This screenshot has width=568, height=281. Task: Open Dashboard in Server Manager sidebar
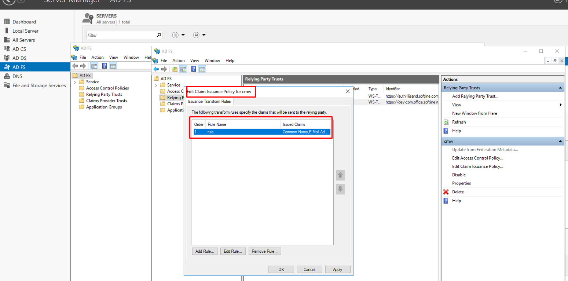tap(24, 22)
